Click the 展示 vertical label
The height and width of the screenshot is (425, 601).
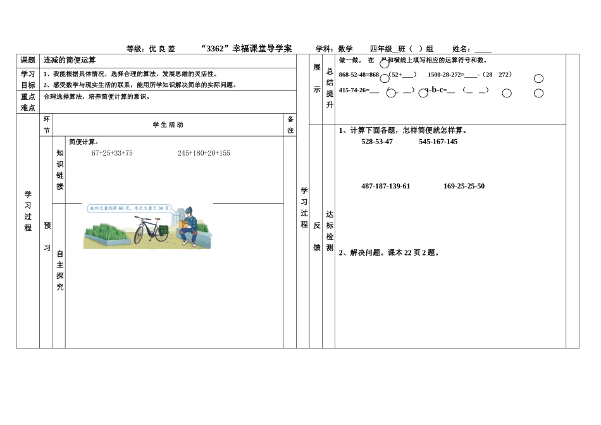click(317, 78)
